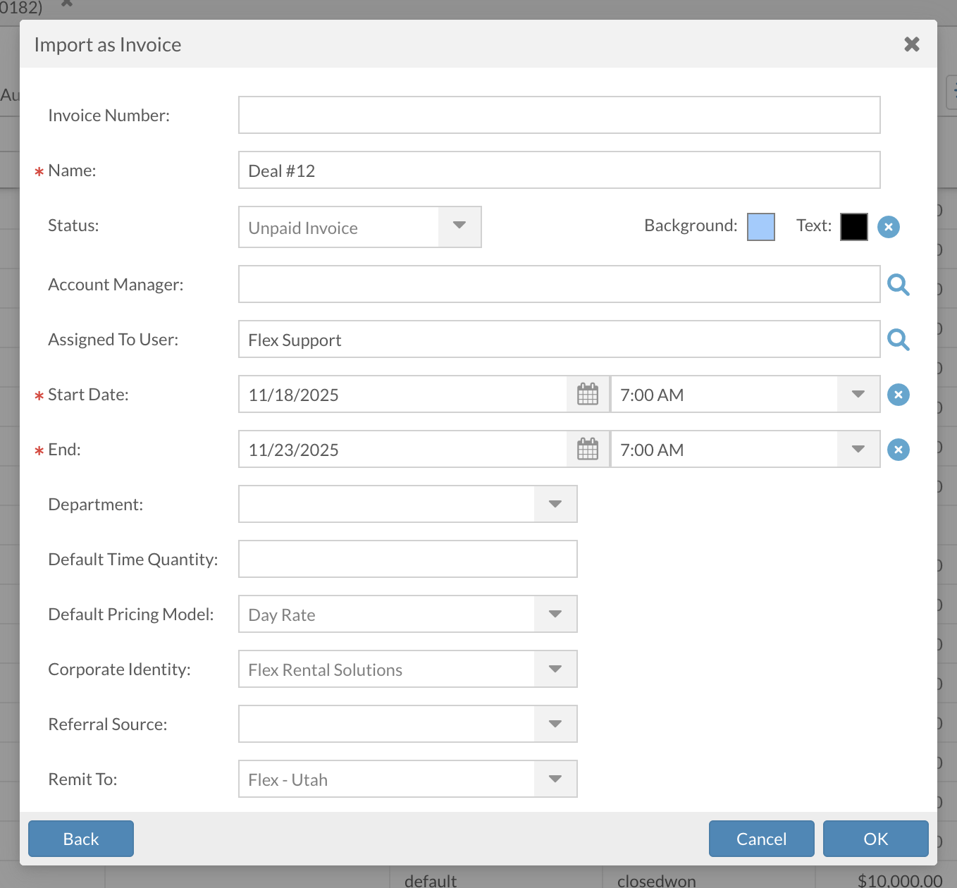The image size is (957, 888).
Task: Confirm import with the OK button
Action: click(x=875, y=839)
